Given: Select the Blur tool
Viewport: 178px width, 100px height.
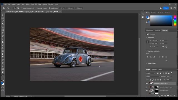Looking at the screenshot, I should click(x=3, y=54).
